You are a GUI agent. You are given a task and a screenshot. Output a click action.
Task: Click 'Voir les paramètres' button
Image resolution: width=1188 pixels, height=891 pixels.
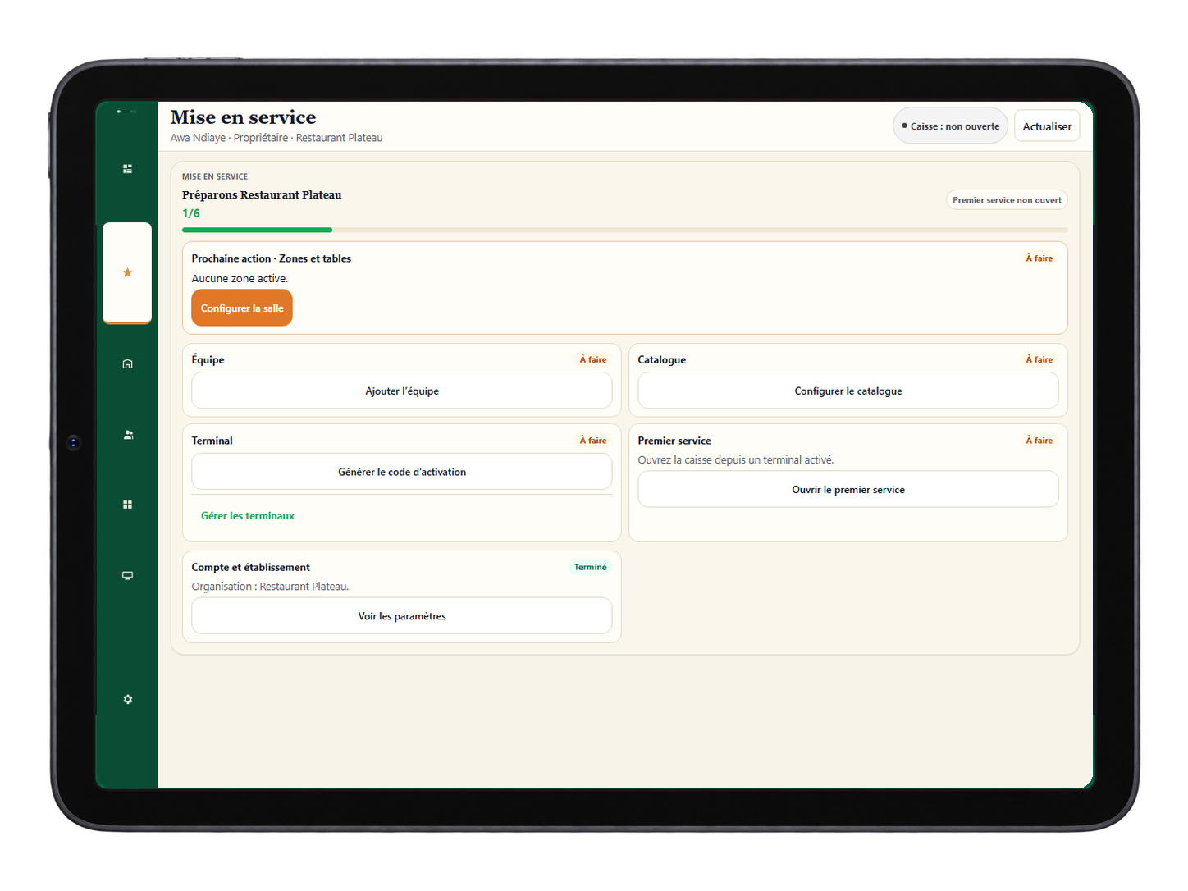402,615
